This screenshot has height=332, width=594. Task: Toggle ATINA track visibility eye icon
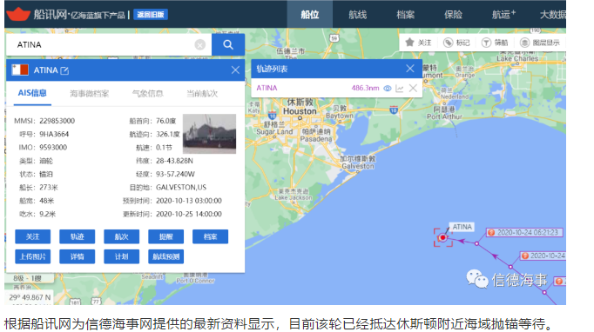tap(388, 88)
